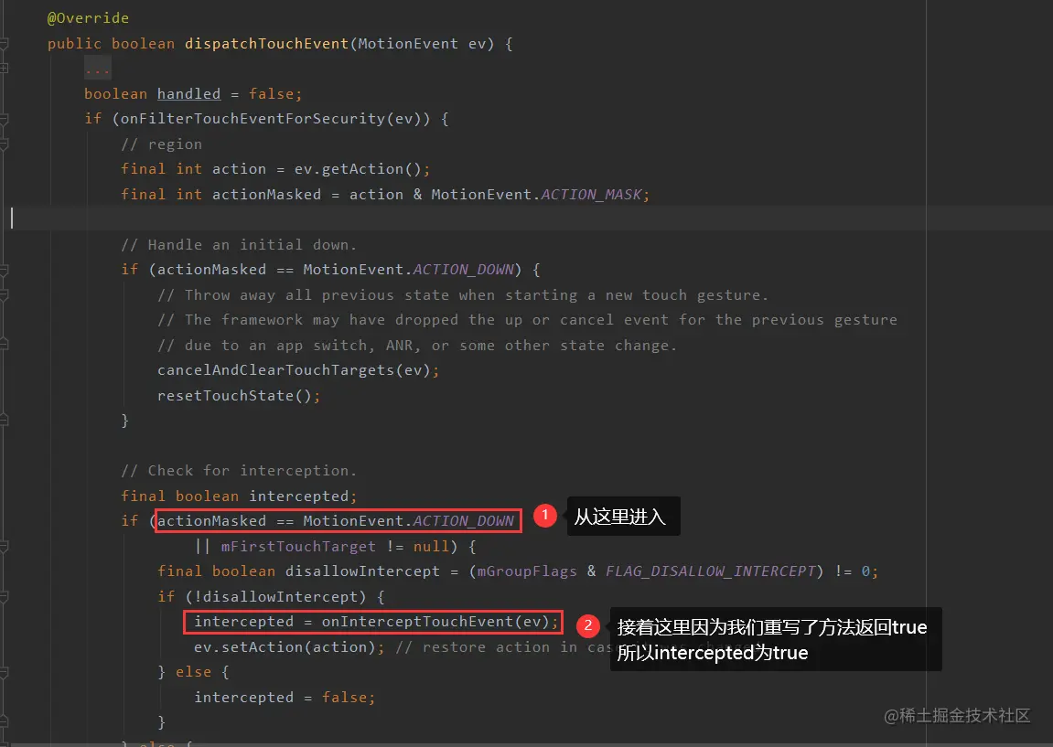Click 'null' keyword in mFirstTouchTarget check
Viewport: 1053px width, 747px height.
(431, 547)
